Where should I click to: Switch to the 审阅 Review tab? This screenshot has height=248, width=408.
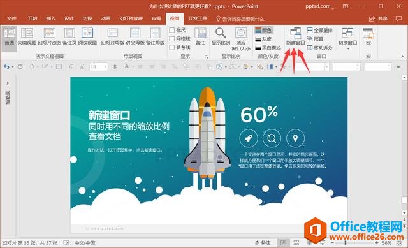(156, 18)
